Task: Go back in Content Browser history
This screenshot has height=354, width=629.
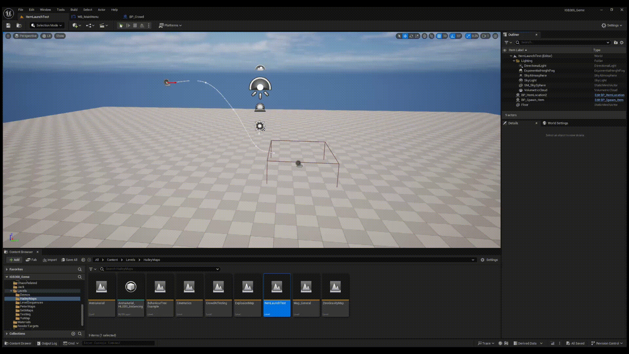Action: (x=83, y=260)
